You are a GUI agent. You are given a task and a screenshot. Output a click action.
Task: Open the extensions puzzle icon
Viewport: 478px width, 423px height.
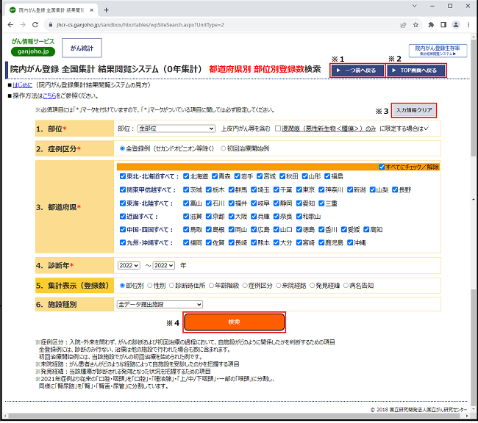tap(431, 25)
